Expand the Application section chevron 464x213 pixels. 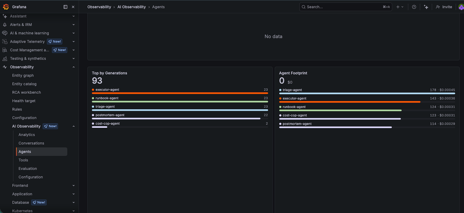(74, 194)
